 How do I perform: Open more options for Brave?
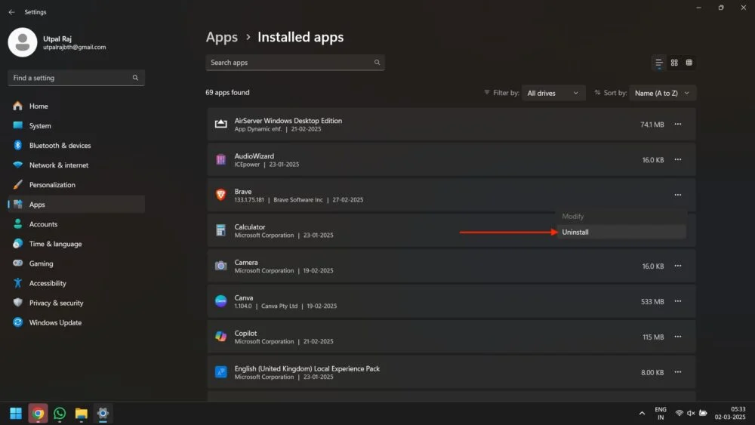coord(677,195)
